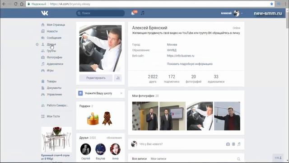Click the secure lock icon in address bar
289x163 pixels.
[x=29, y=4]
